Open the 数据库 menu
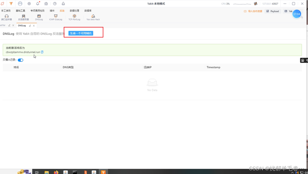This screenshot has height=174, width=308. click(x=88, y=11)
